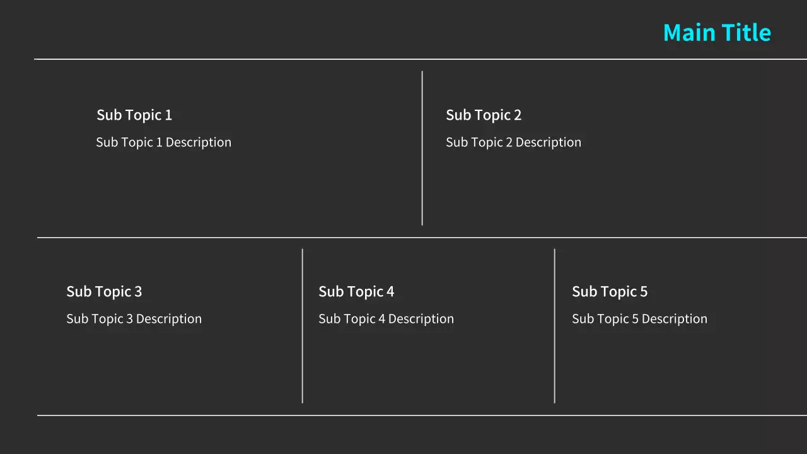Select the Sub Topic 2 heading

pyautogui.click(x=484, y=115)
